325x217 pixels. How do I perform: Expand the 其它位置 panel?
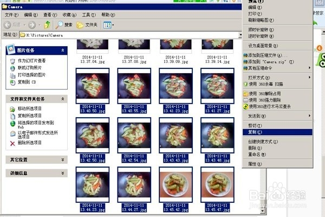click(63, 159)
